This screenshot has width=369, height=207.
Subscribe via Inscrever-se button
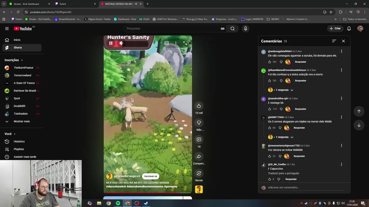[151, 176]
